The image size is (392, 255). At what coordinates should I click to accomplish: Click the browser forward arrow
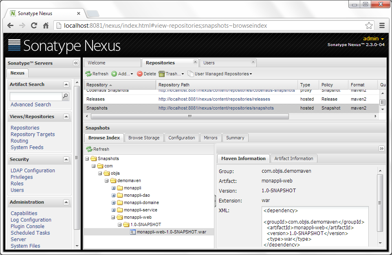[x=22, y=26]
